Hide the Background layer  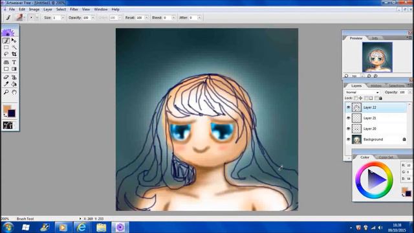click(x=348, y=139)
